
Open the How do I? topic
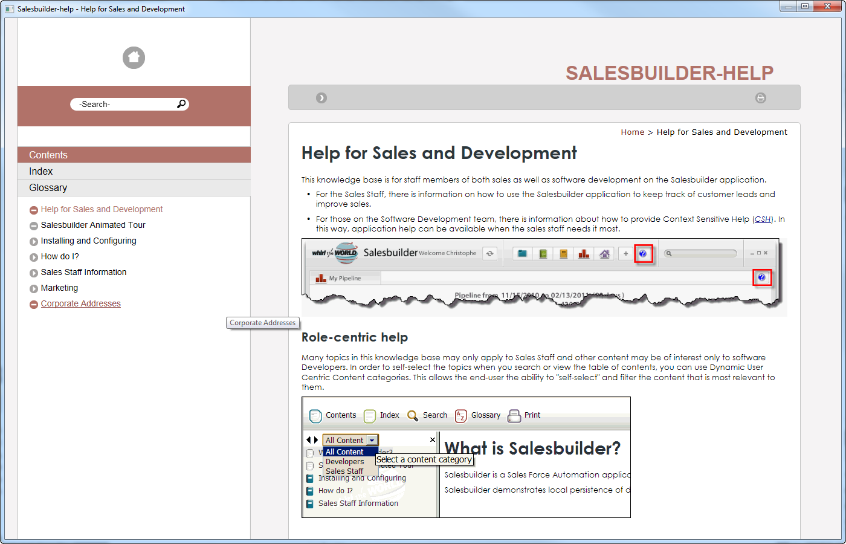point(60,256)
